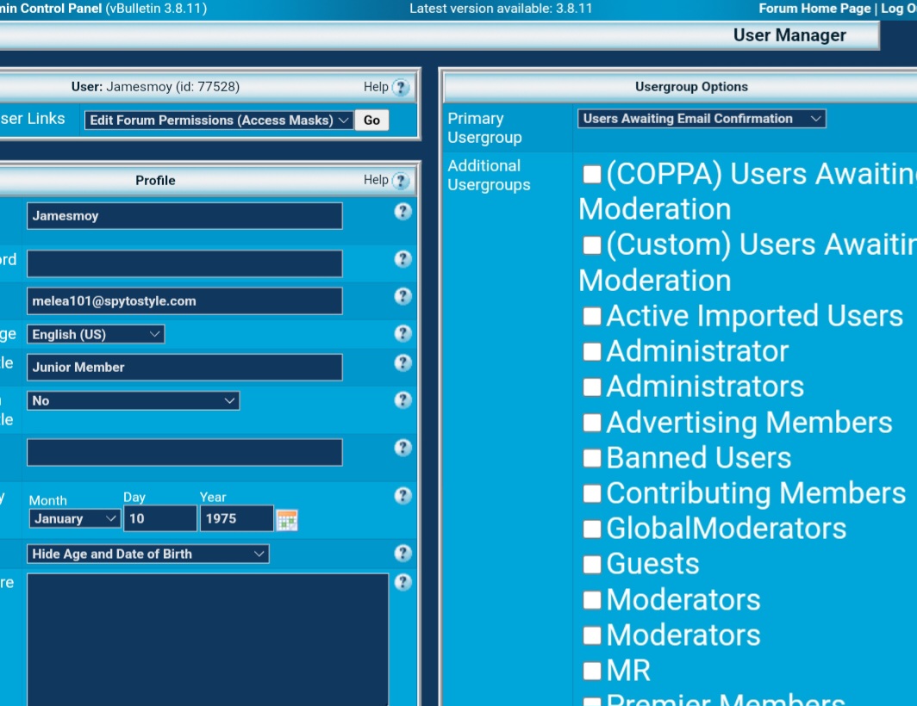Click help icon beside English (US) language
The height and width of the screenshot is (706, 917).
402,334
